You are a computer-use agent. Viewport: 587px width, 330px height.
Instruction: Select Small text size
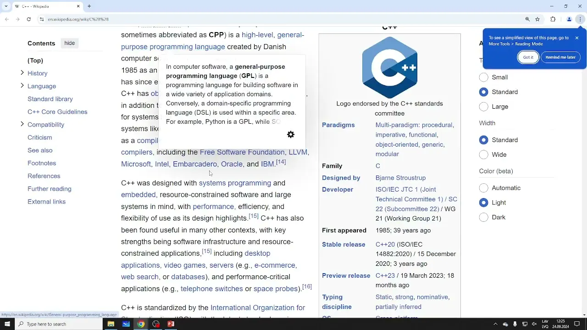pos(483,77)
